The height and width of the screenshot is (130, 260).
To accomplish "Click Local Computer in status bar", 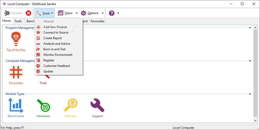I will (183, 128).
